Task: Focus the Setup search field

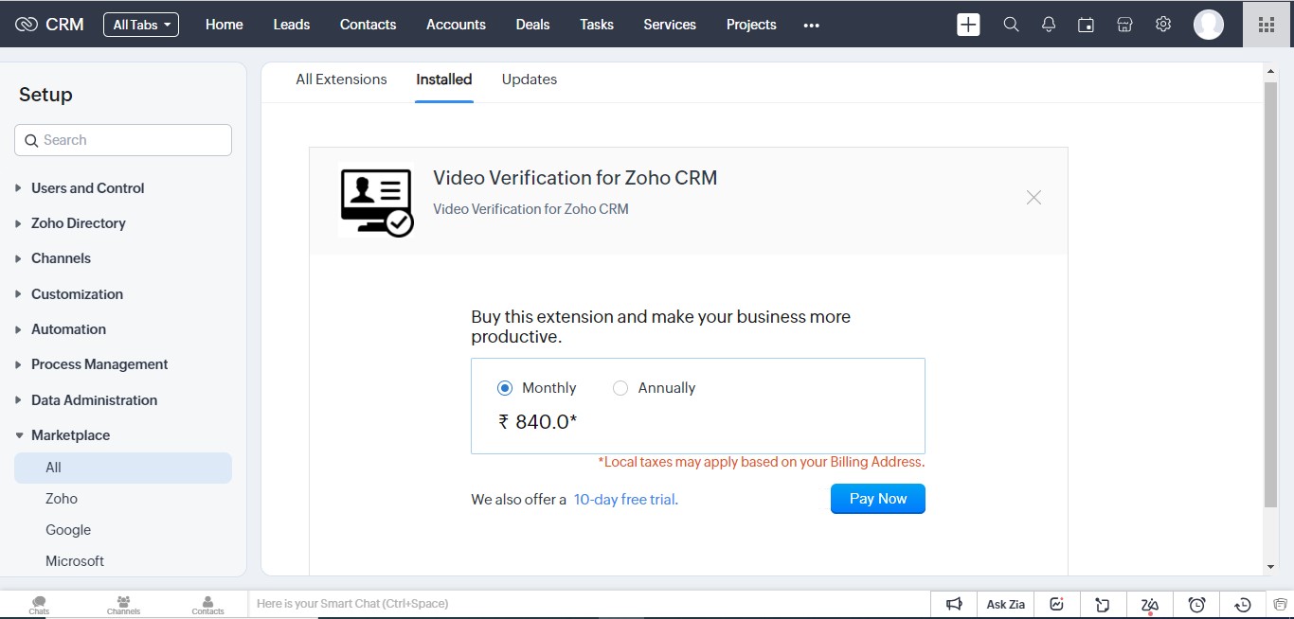Action: [123, 140]
